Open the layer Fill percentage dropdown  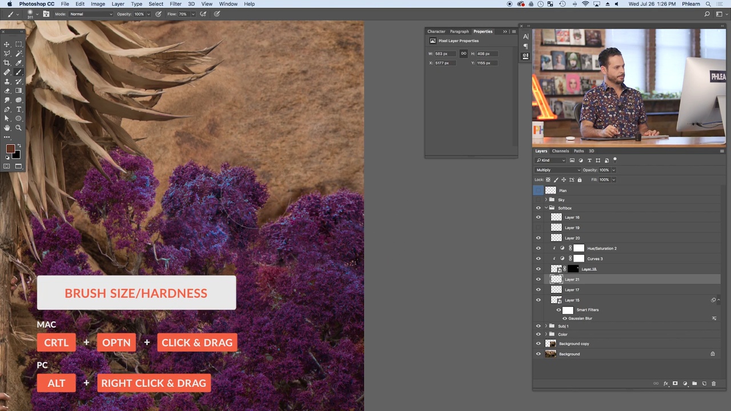pos(614,180)
